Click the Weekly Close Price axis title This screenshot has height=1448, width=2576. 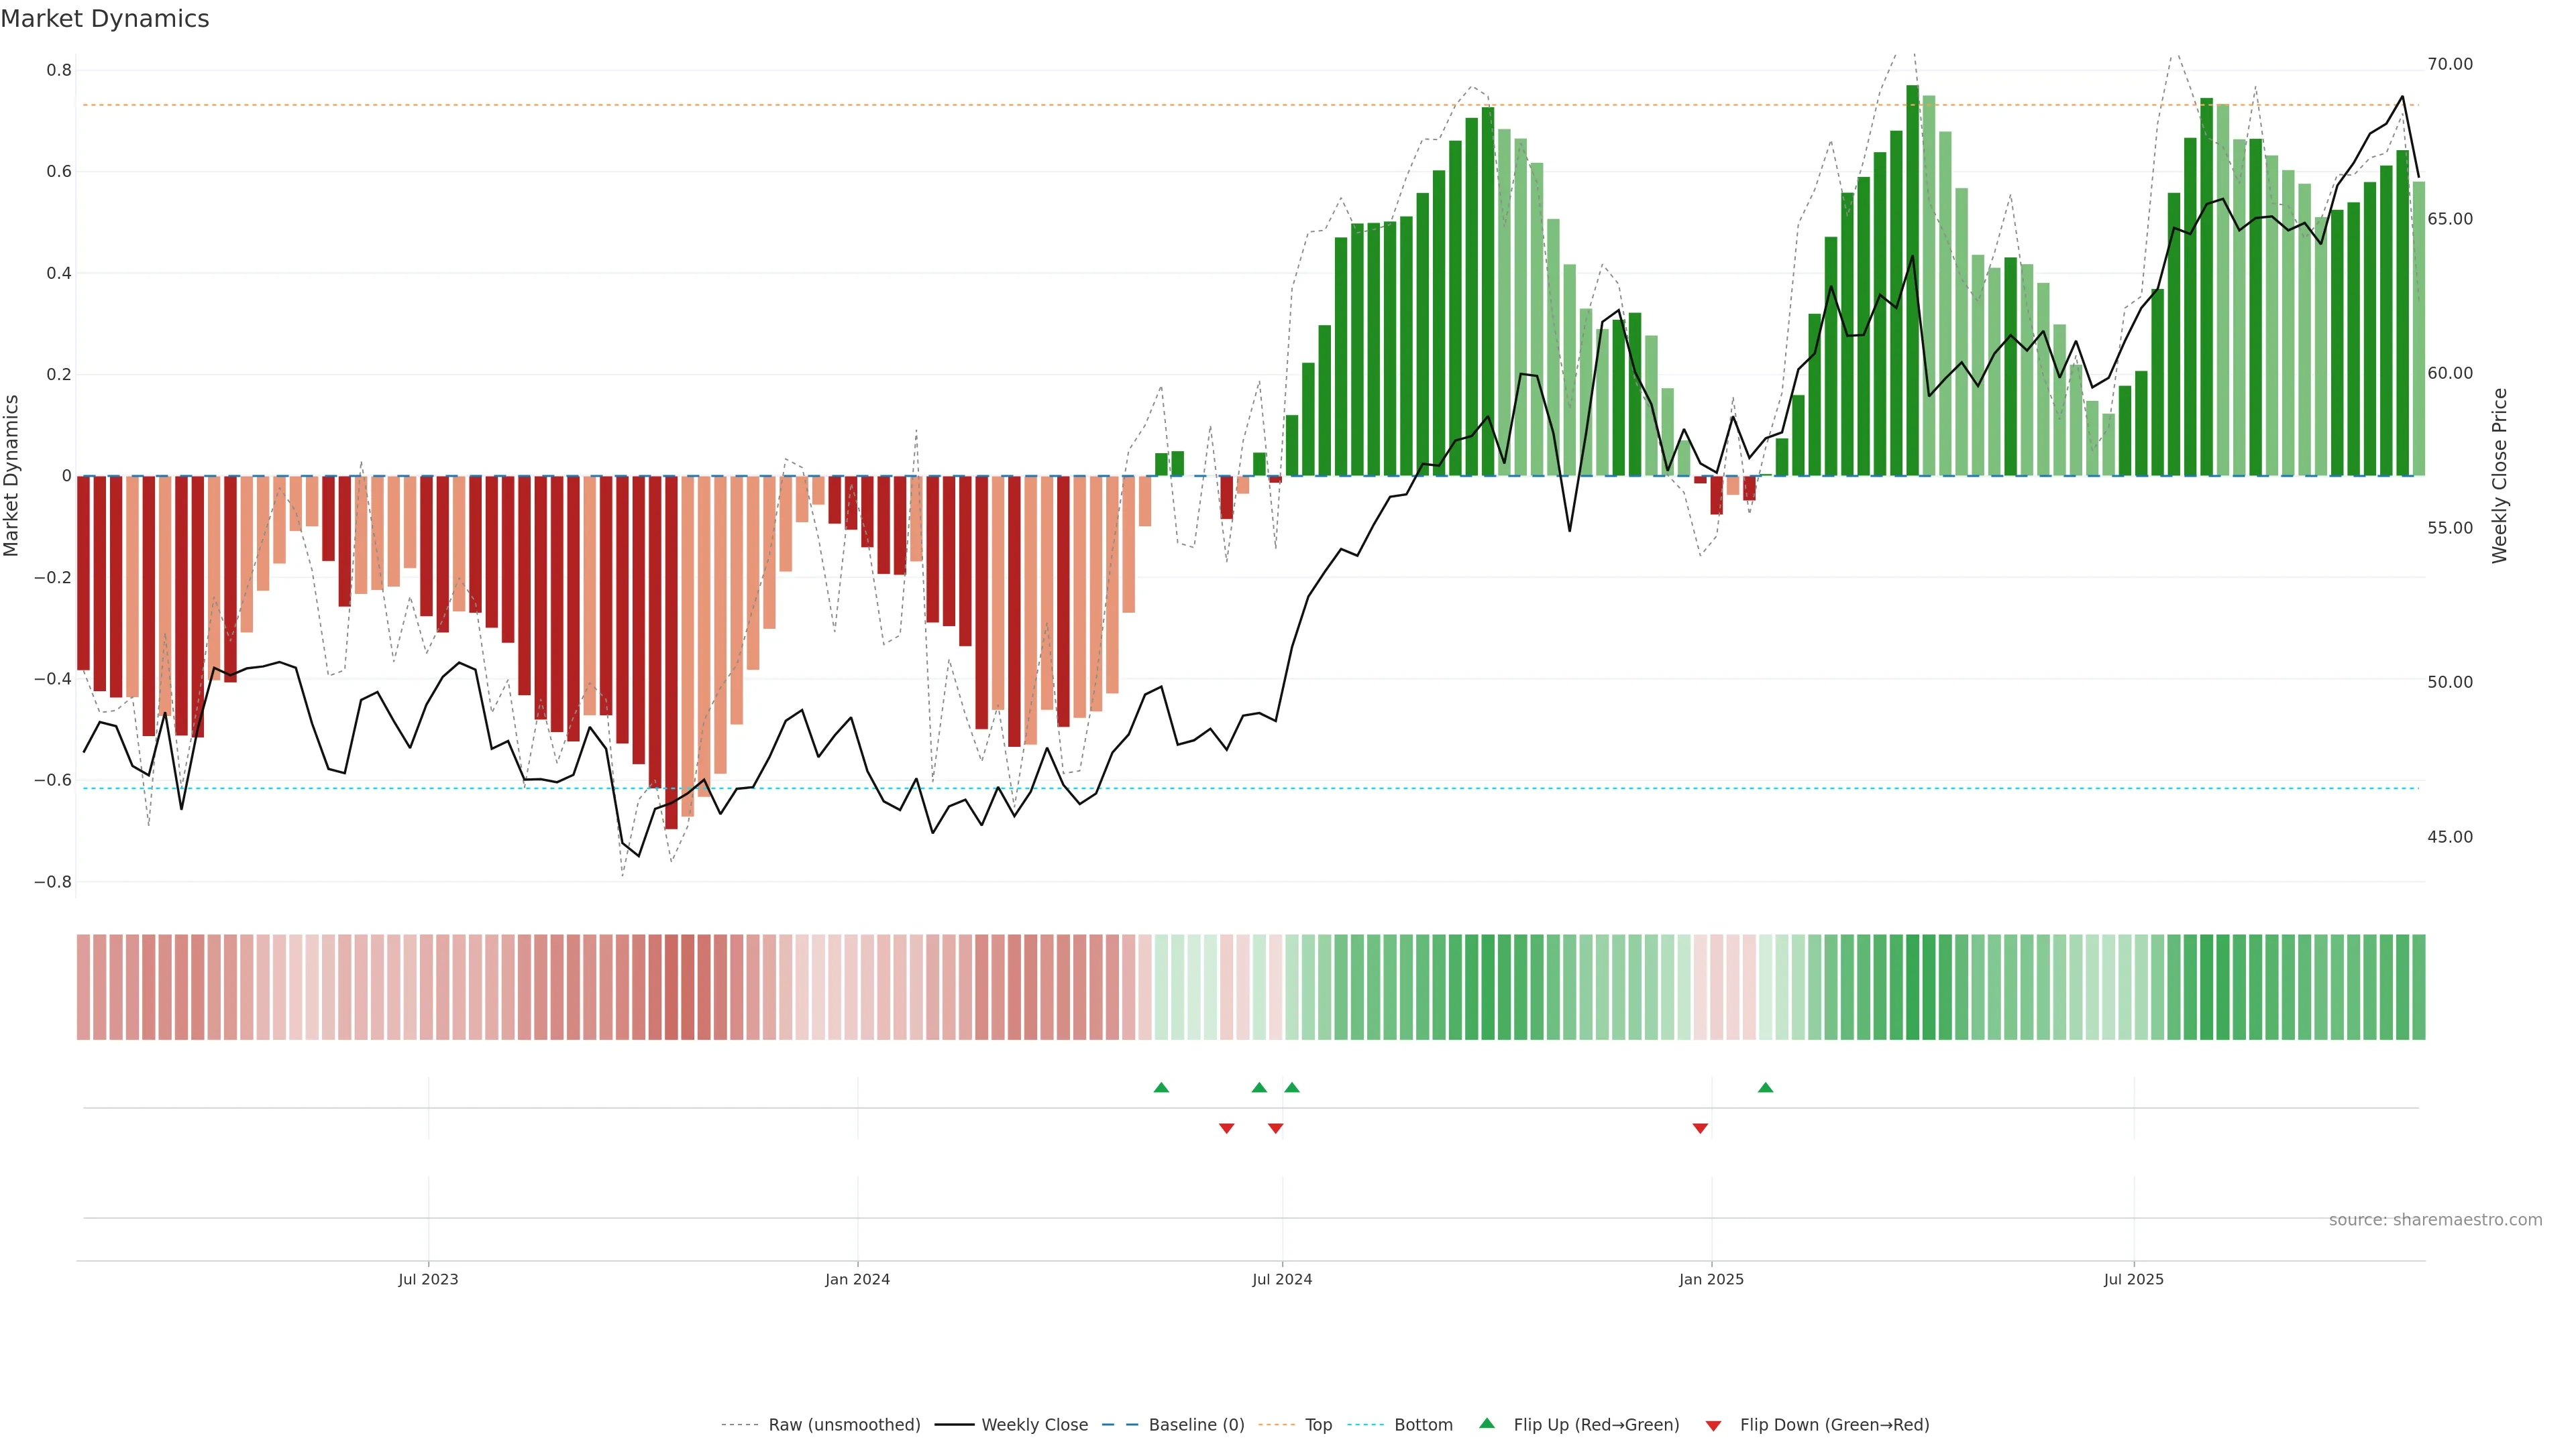pyautogui.click(x=2499, y=476)
